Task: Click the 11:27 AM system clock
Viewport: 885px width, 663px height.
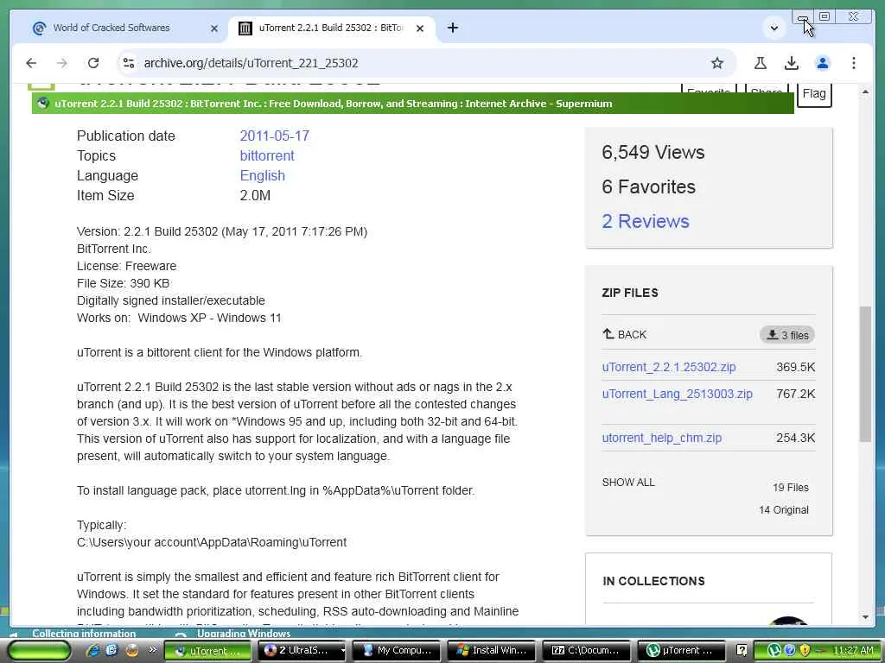Action: (x=853, y=651)
